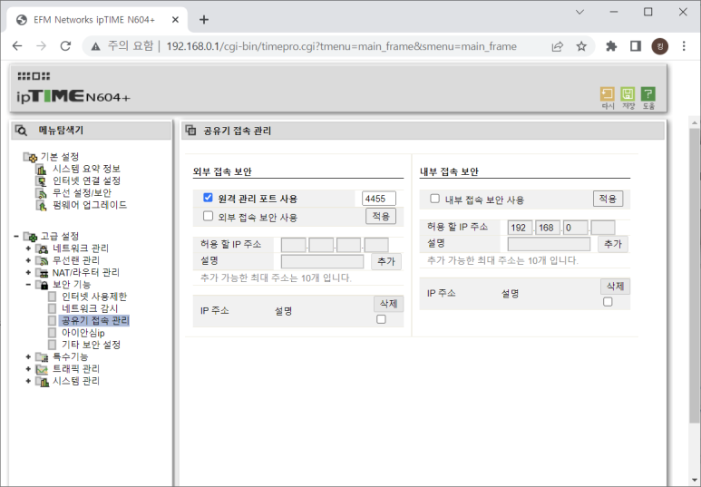This screenshot has width=701, height=487.
Task: Click 추가 button for internal IP address
Action: pos(612,244)
